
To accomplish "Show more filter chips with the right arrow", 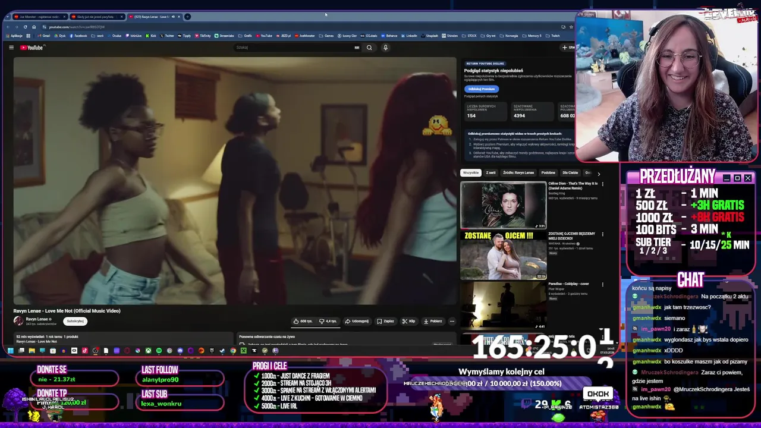I will (599, 174).
